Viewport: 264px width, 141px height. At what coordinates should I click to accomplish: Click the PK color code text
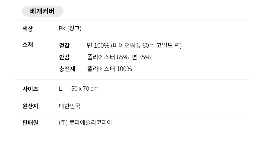[62, 29]
